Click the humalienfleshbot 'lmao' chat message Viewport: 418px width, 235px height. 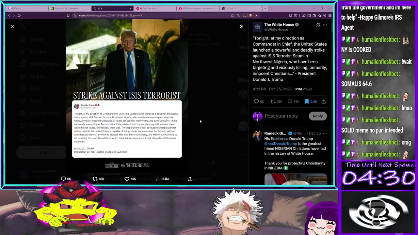coord(377,108)
